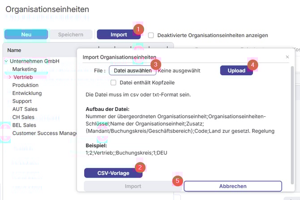Select Entwicklung in the tree
Screen dimensions: 300x200
click(27, 93)
